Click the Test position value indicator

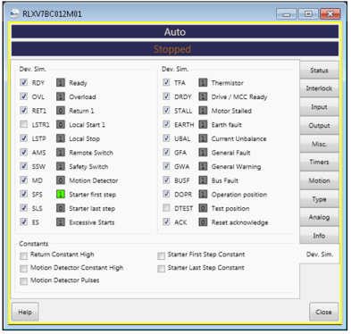[x=203, y=208]
